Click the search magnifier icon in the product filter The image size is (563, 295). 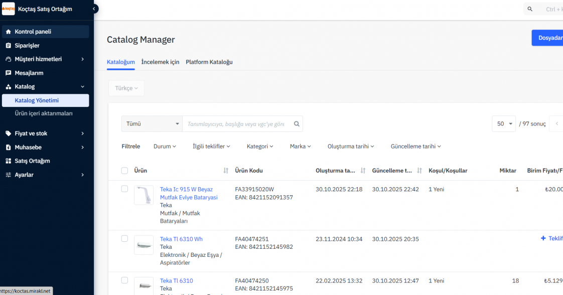[297, 124]
